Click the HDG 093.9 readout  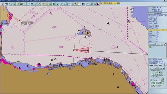(153, 18)
